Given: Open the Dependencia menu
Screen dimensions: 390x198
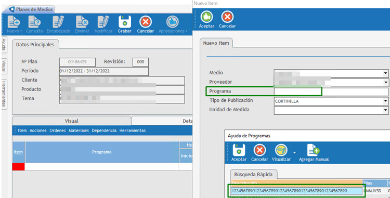Looking at the screenshot, I should tap(104, 130).
